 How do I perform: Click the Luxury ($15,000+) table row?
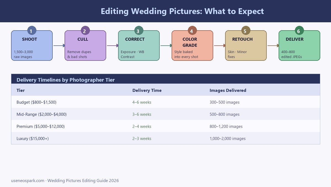[x=165, y=138]
